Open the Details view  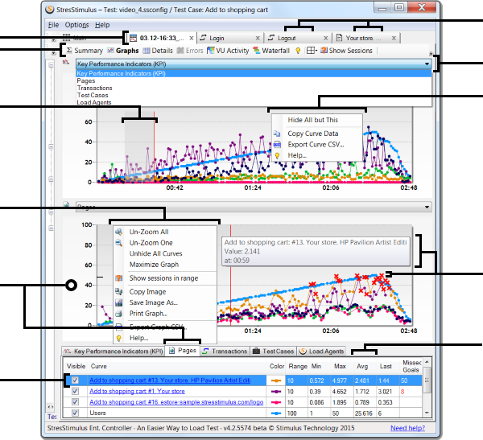click(x=158, y=51)
